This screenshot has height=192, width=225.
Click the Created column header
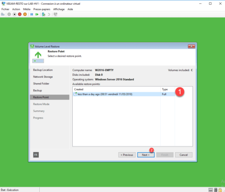(x=116, y=89)
